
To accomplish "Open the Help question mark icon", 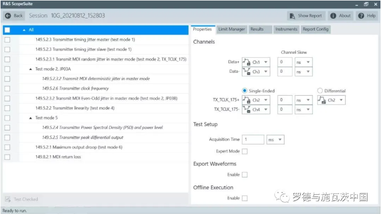I will tap(361, 16).
